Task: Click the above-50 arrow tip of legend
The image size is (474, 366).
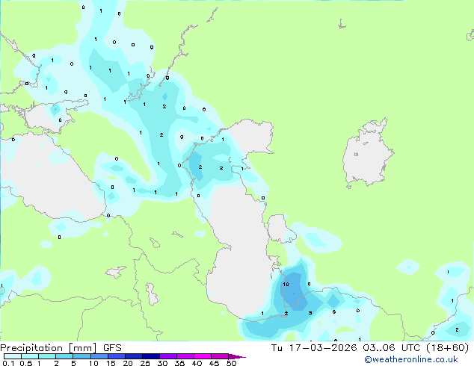Action: (x=237, y=356)
